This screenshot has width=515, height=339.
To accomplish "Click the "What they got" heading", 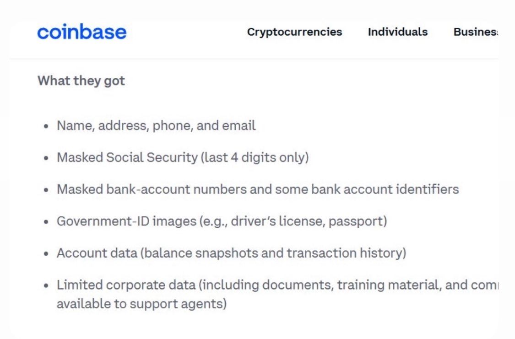I will pyautogui.click(x=81, y=81).
